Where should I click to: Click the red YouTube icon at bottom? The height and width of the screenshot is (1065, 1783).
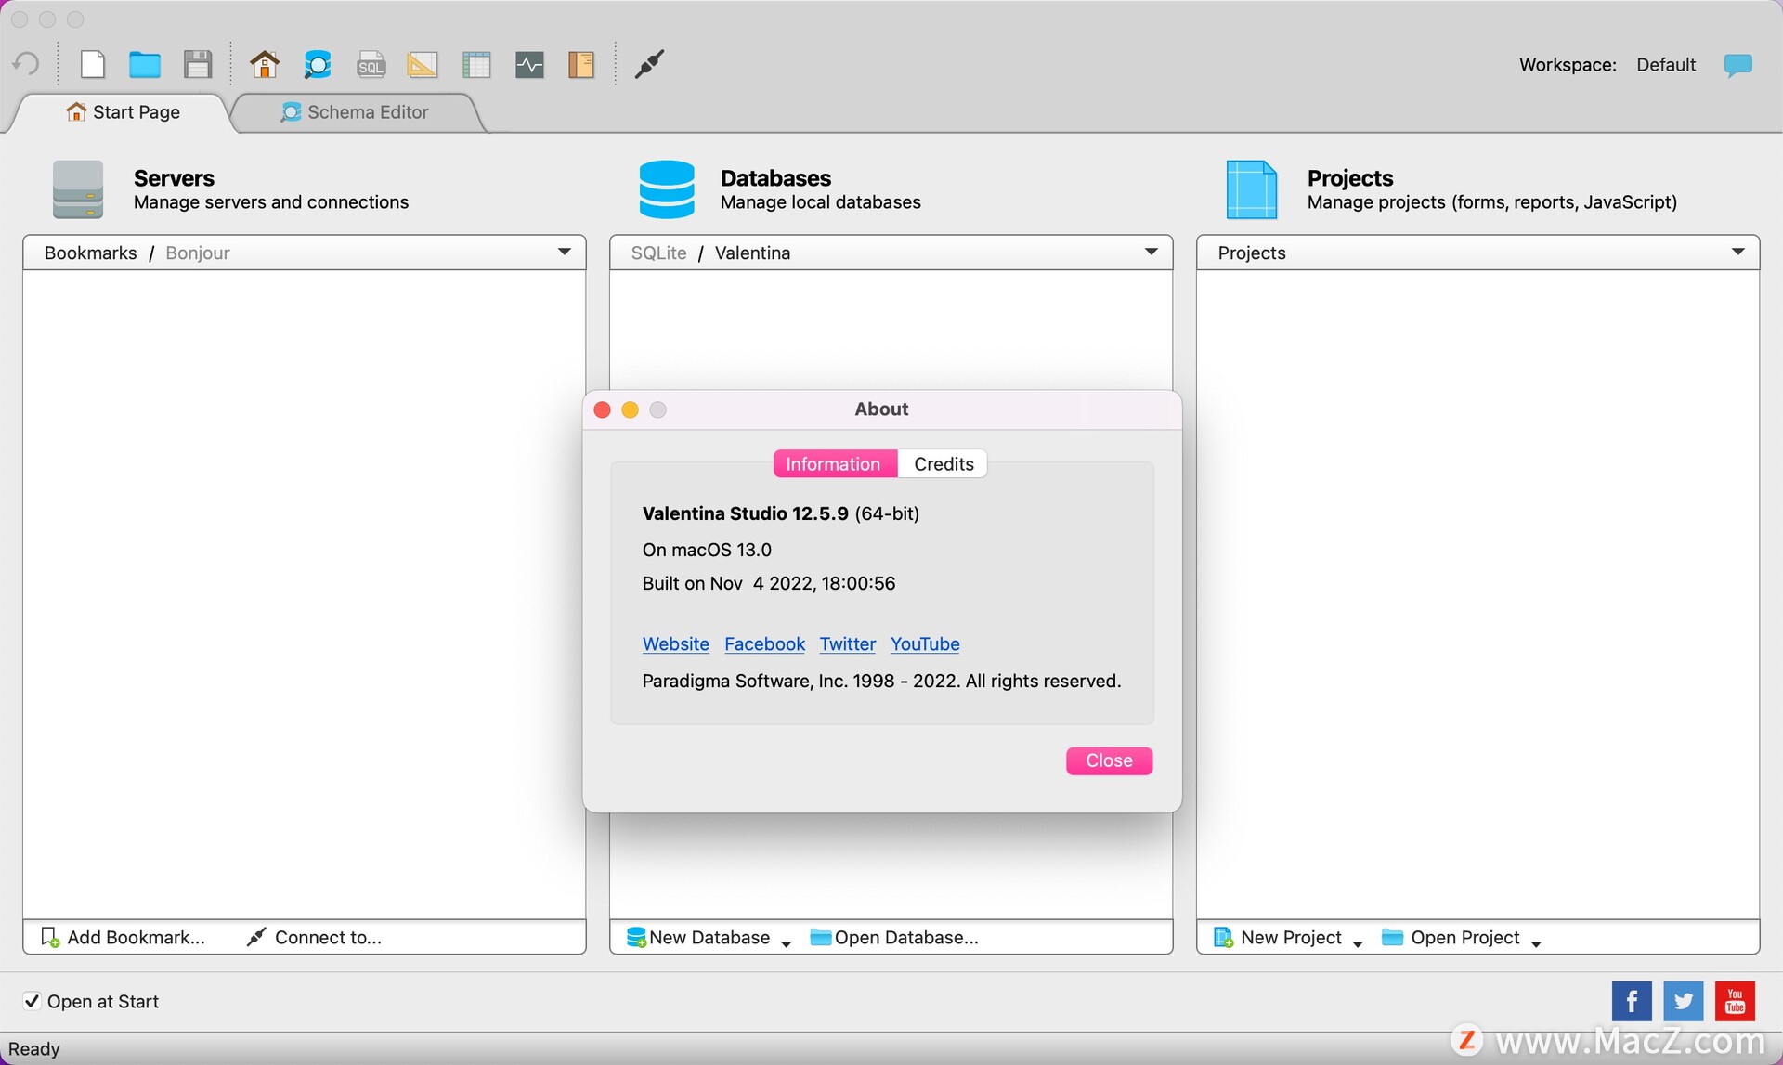coord(1735,1001)
